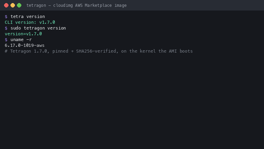The image size is (264, 149).
Task: Click the $ prompt before uname
Action: coord(6,40)
